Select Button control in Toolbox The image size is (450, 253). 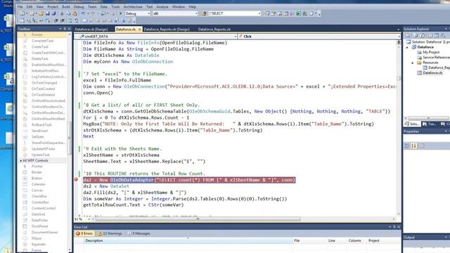tap(37, 179)
